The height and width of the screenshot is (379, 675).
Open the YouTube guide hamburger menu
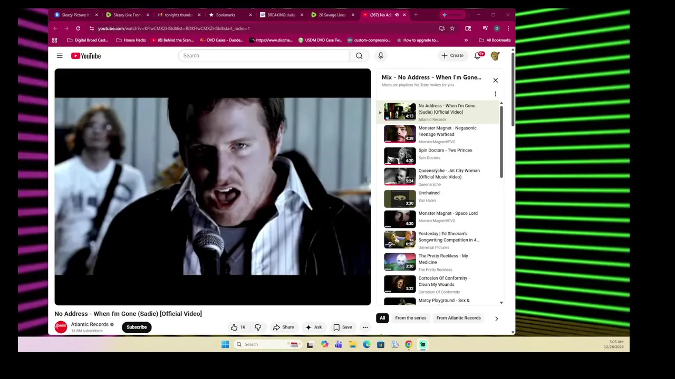click(60, 56)
